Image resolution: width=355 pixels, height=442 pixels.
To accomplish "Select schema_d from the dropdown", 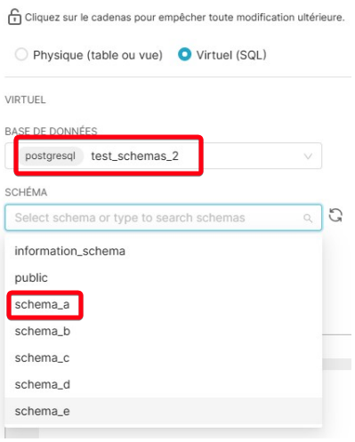I will (x=163, y=384).
